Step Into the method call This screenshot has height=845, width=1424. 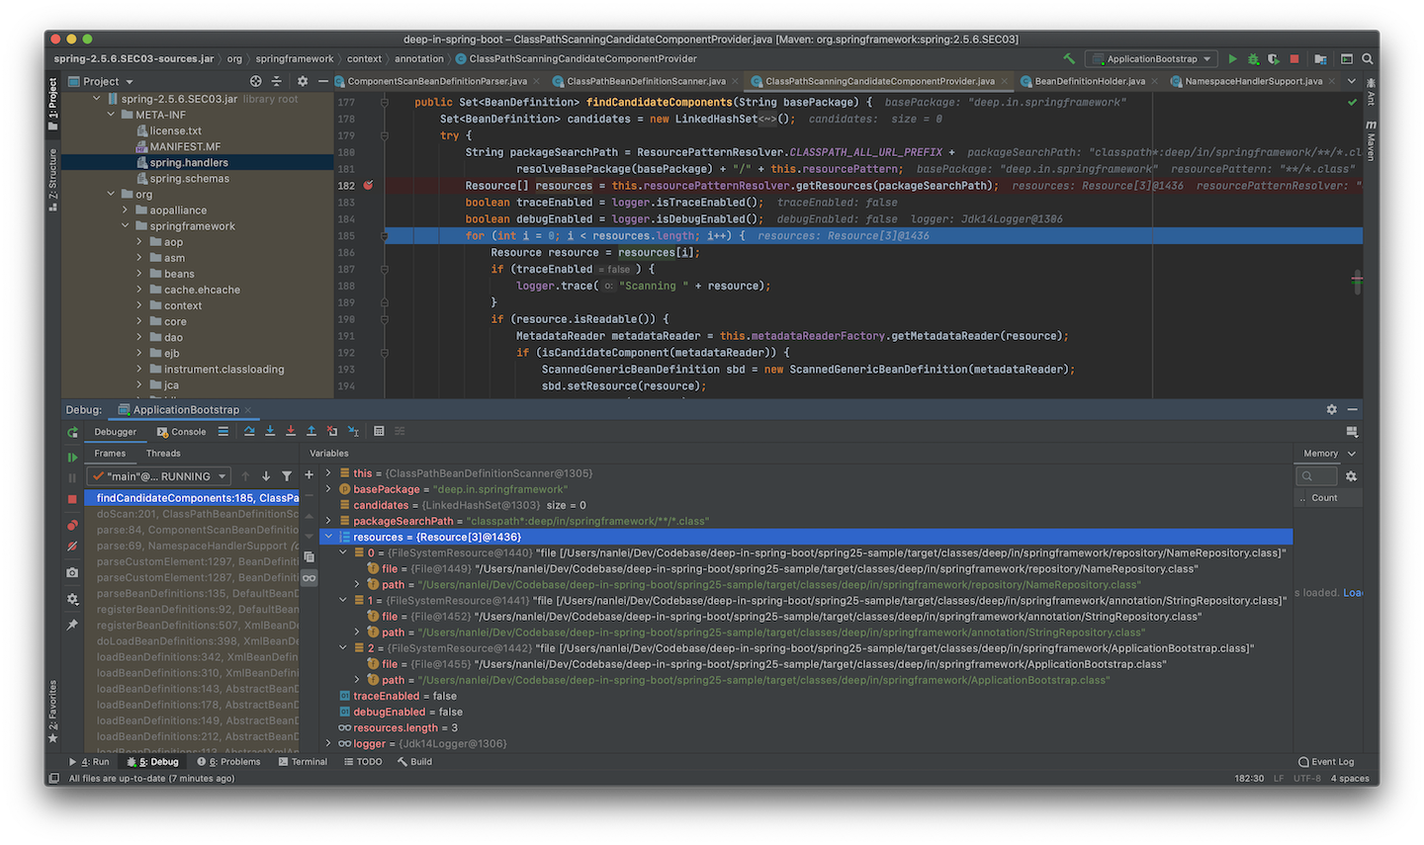tap(270, 432)
